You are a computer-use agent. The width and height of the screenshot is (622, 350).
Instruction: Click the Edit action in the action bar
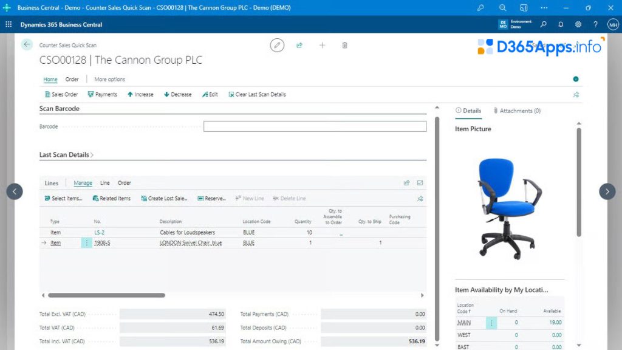pyautogui.click(x=210, y=94)
